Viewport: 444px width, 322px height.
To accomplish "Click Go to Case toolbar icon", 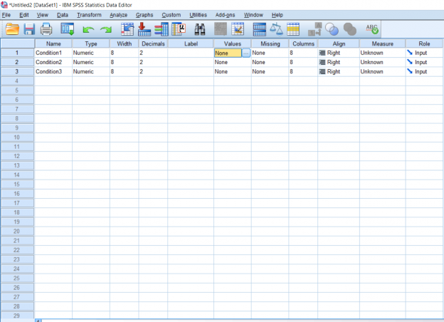I will tap(127, 29).
